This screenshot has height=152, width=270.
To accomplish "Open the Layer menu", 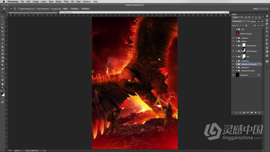I will coord(44,2).
